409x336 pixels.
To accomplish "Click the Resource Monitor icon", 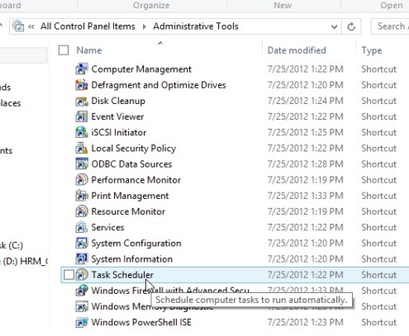I will tap(82, 211).
